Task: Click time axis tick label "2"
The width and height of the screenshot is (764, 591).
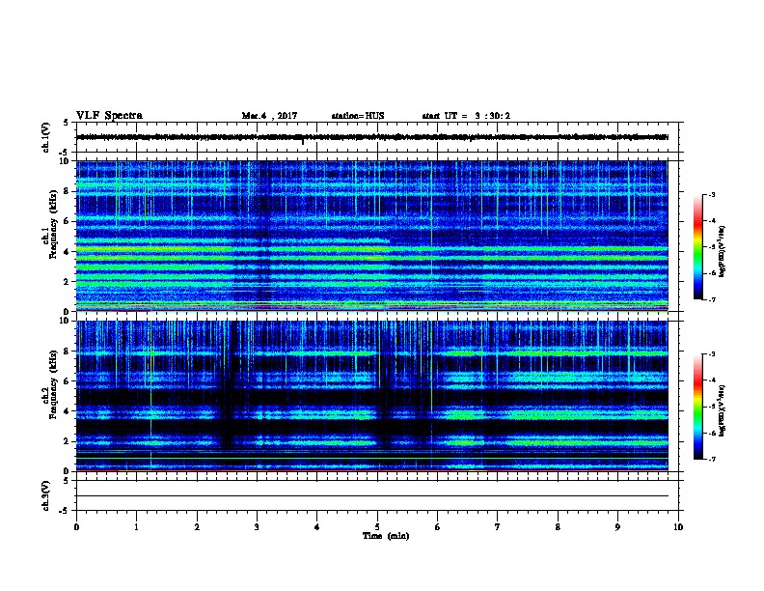Action: pyautogui.click(x=197, y=526)
